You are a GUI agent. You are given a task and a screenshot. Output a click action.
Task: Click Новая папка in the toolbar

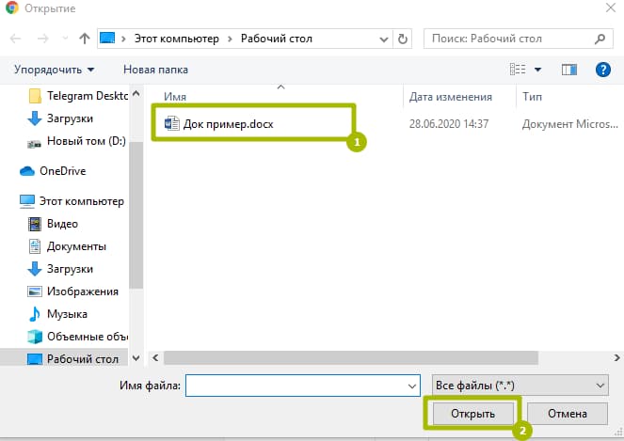pyautogui.click(x=155, y=70)
